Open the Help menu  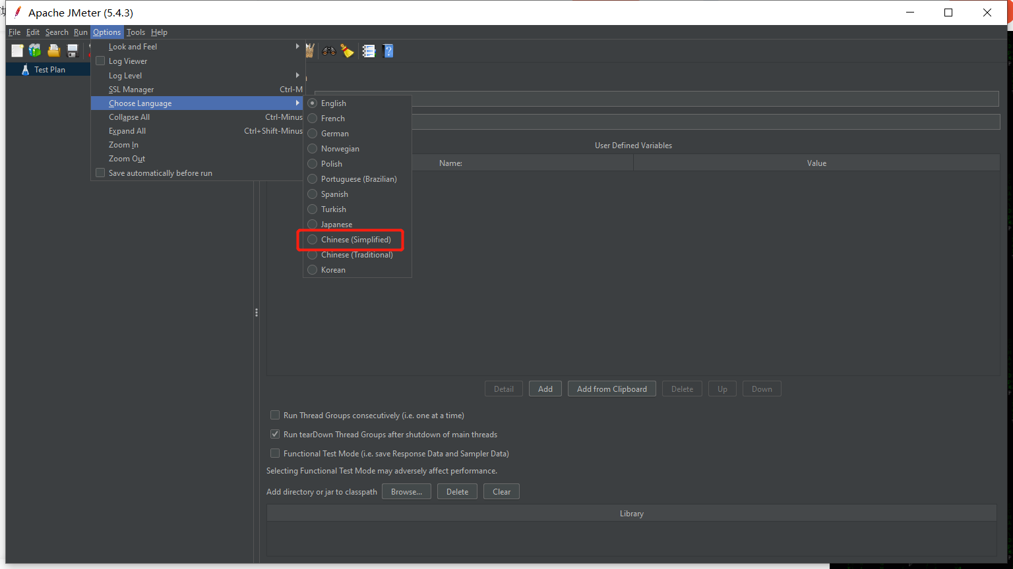click(159, 32)
